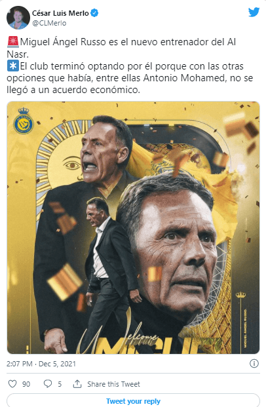Open César Luis Merlo's profile avatar
The height and width of the screenshot is (407, 266).
point(18,18)
